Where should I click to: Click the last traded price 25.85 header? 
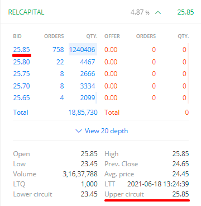point(185,12)
